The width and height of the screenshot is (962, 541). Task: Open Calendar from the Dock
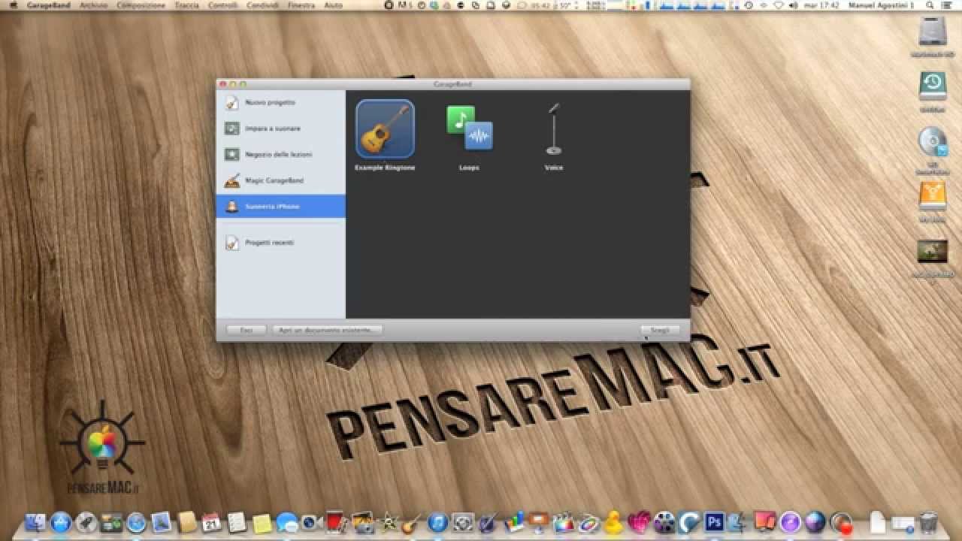click(x=211, y=522)
